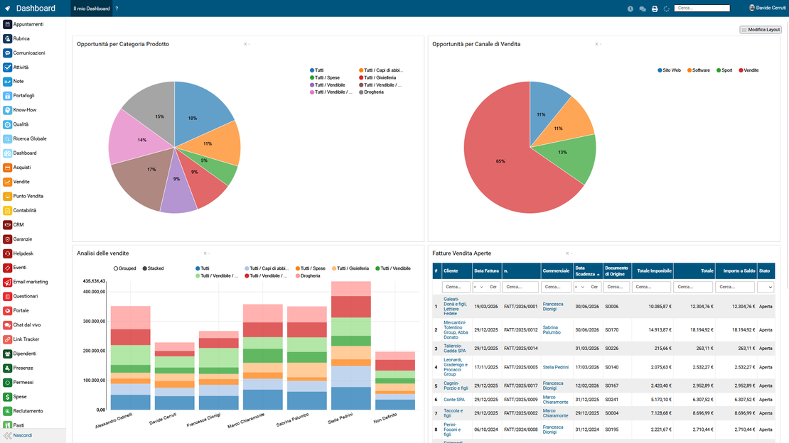The height and width of the screenshot is (443, 789).
Task: Open Punto Vendita module
Action: click(23, 196)
